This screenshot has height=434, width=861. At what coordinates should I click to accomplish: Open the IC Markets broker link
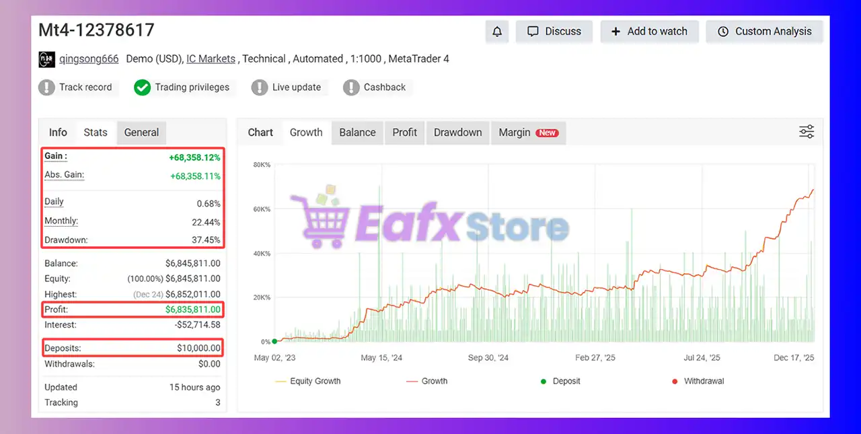pos(211,59)
